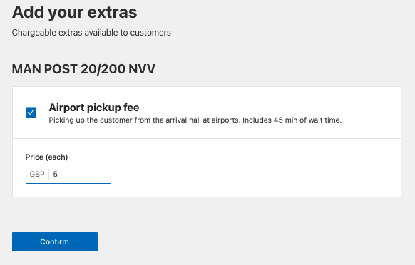
Task: Select the Airport pickup fee title
Action: 94,108
